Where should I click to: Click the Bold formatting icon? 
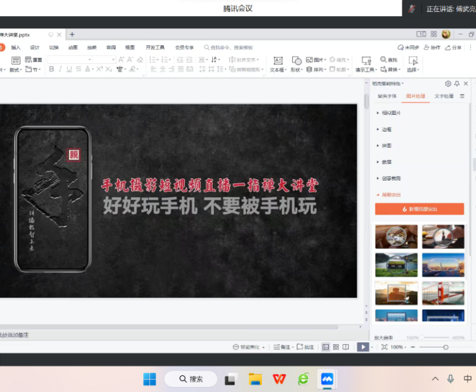[52, 70]
